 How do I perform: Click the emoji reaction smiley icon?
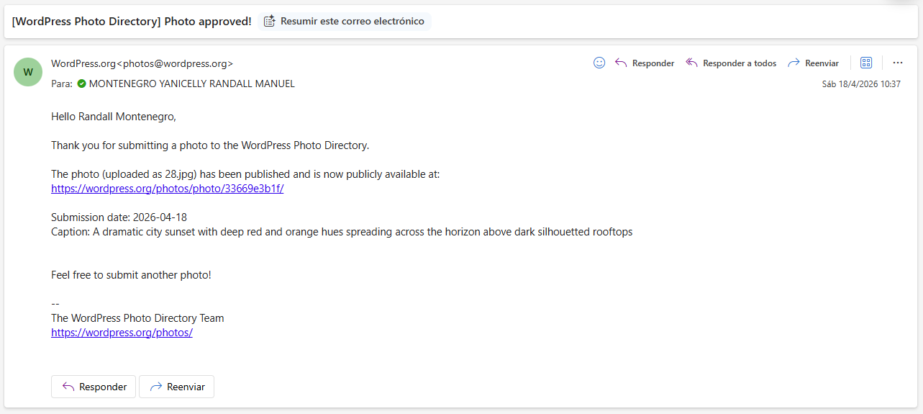tap(599, 63)
